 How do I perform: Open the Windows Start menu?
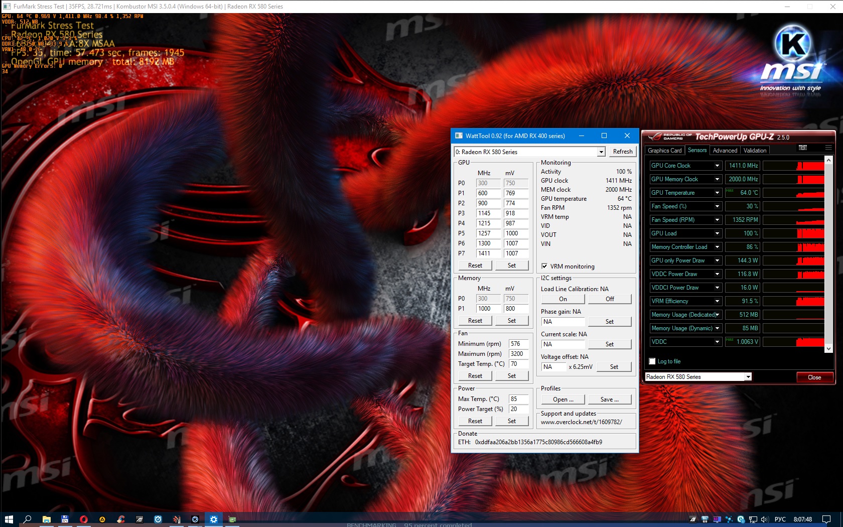(9, 519)
